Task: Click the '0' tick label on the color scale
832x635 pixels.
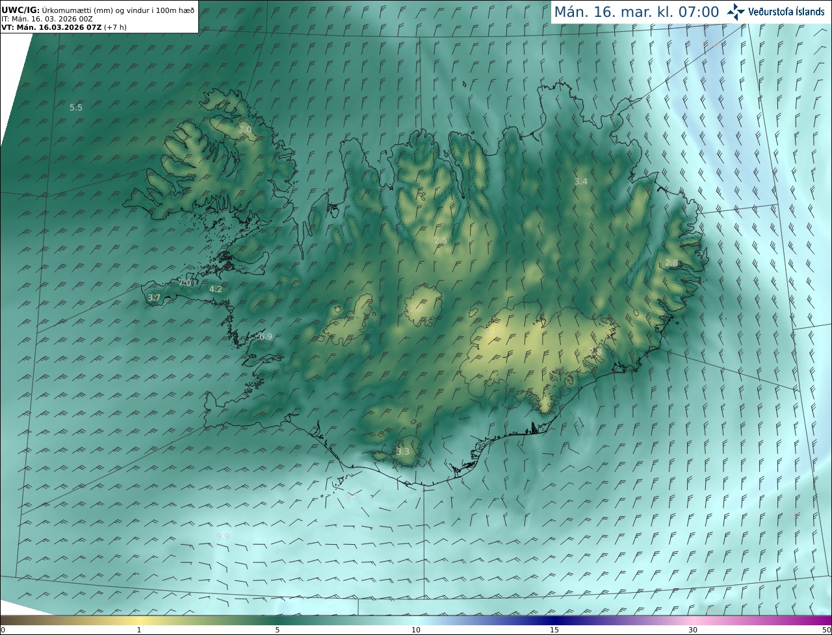Action: [3, 630]
